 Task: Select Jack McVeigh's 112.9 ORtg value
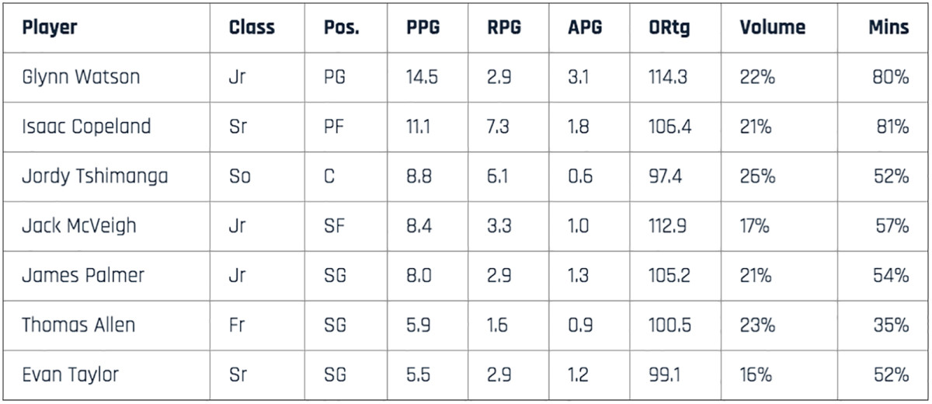669,226
